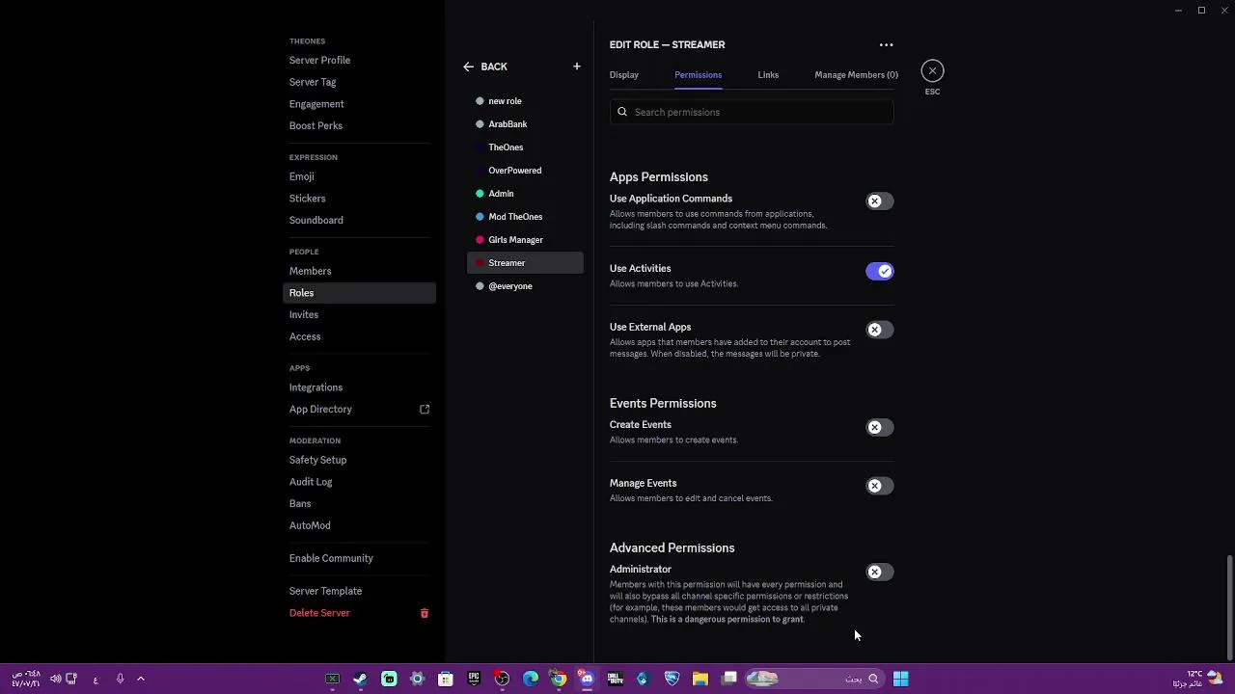Image resolution: width=1235 pixels, height=694 pixels.
Task: Open AutoMod settings
Action: (310, 525)
